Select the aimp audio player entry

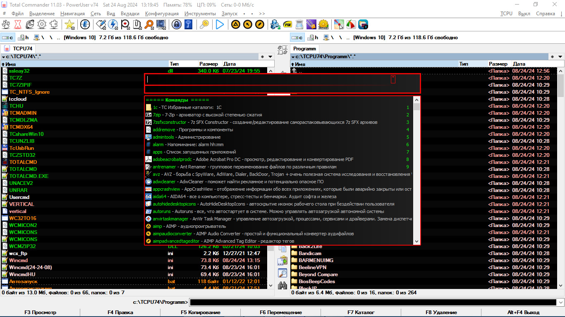(279, 226)
